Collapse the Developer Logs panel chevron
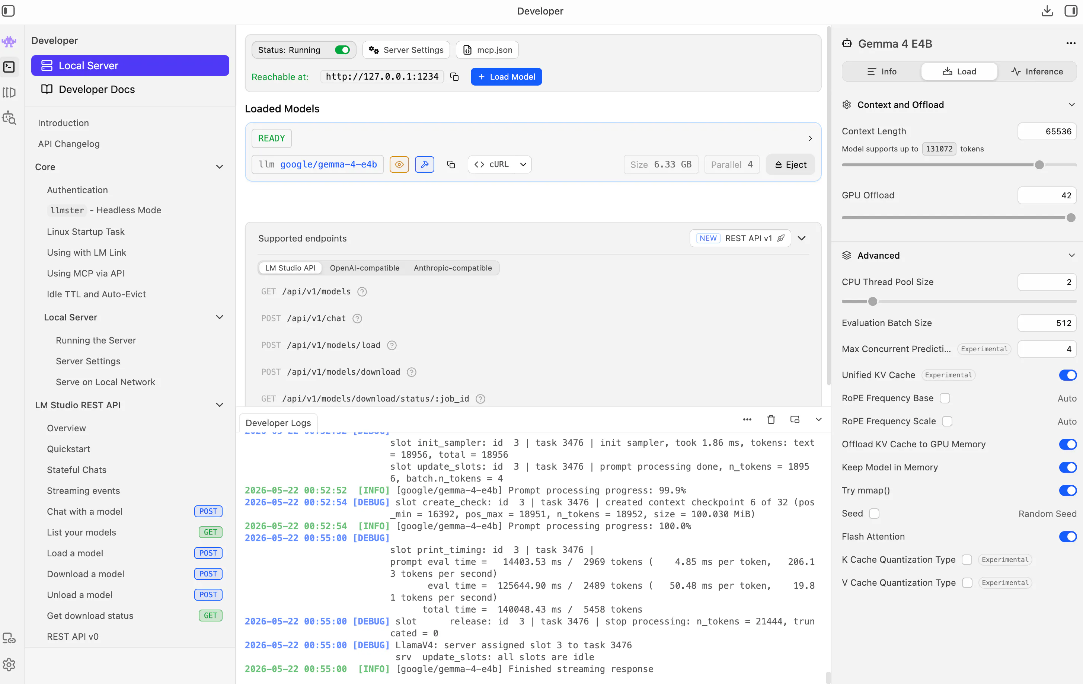Viewport: 1083px width, 684px height. 818,419
